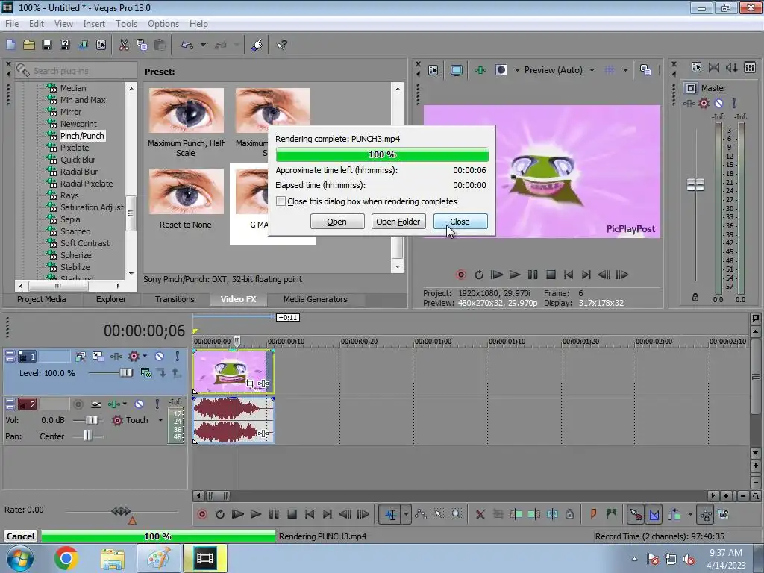
Task: Choose Reset to None preset thumbnail
Action: pyautogui.click(x=186, y=192)
